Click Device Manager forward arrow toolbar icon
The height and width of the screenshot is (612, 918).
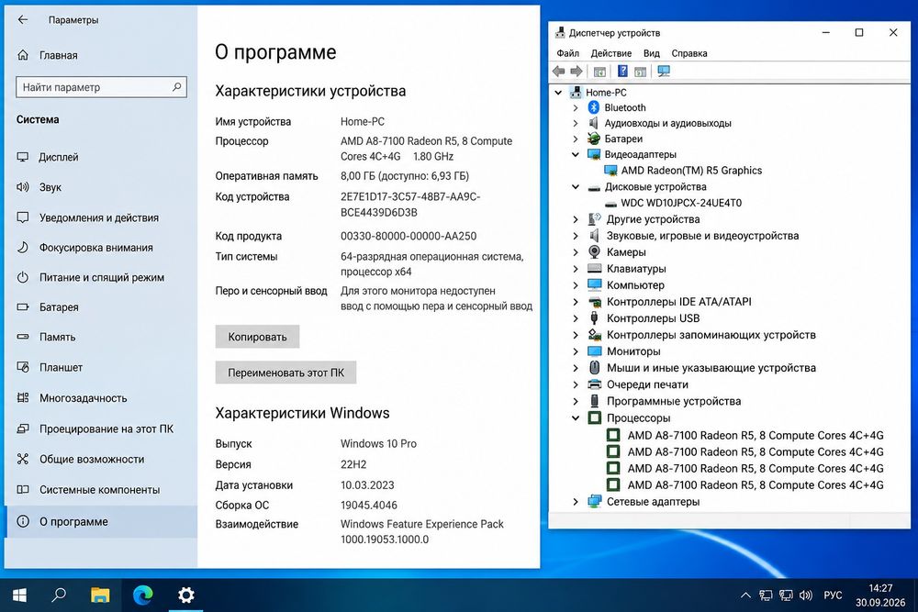[x=577, y=72]
